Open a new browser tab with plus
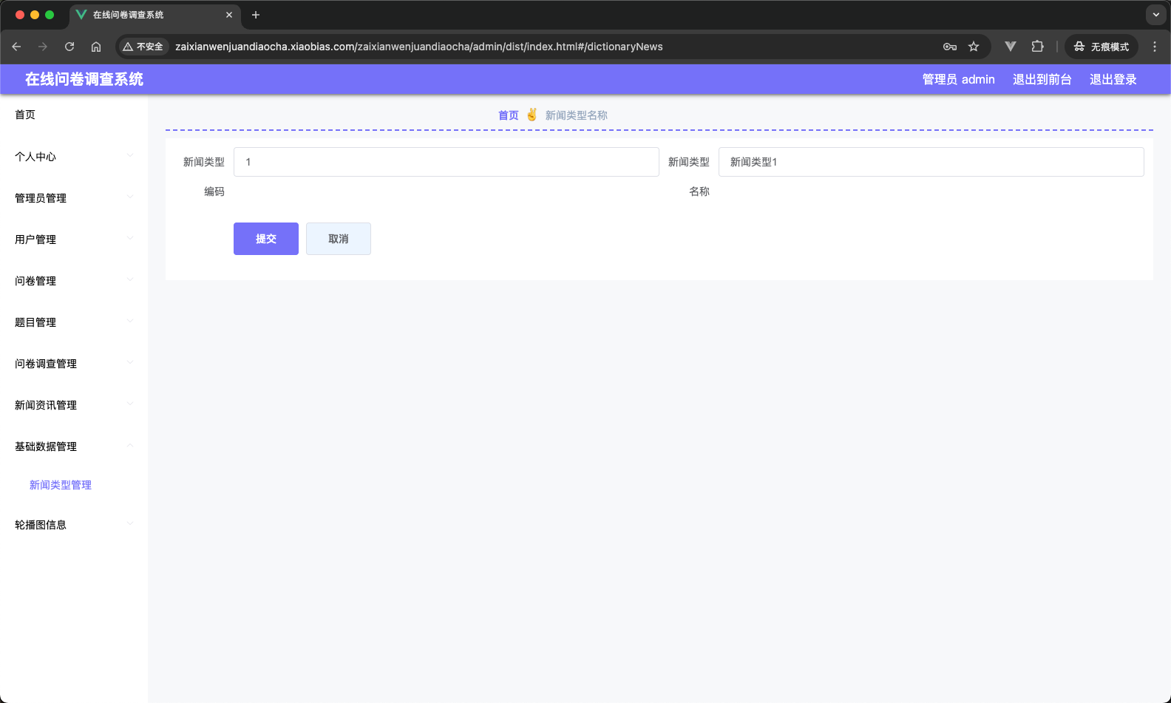Image resolution: width=1171 pixels, height=703 pixels. pos(256,15)
